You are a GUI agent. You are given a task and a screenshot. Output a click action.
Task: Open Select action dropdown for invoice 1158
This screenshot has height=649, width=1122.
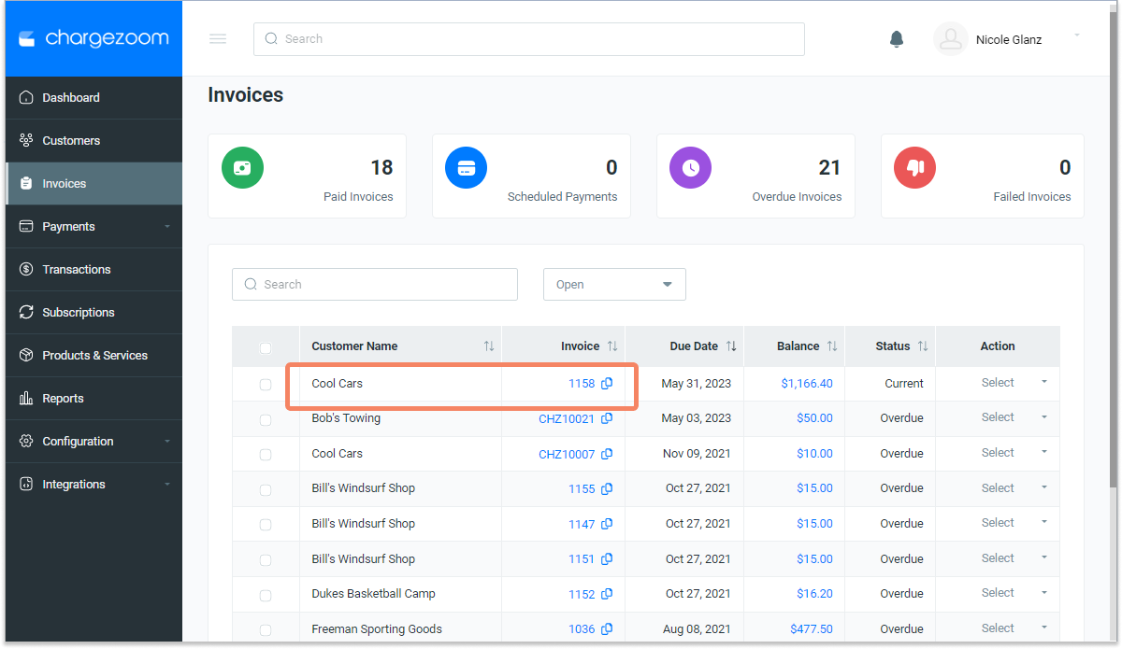click(1014, 383)
